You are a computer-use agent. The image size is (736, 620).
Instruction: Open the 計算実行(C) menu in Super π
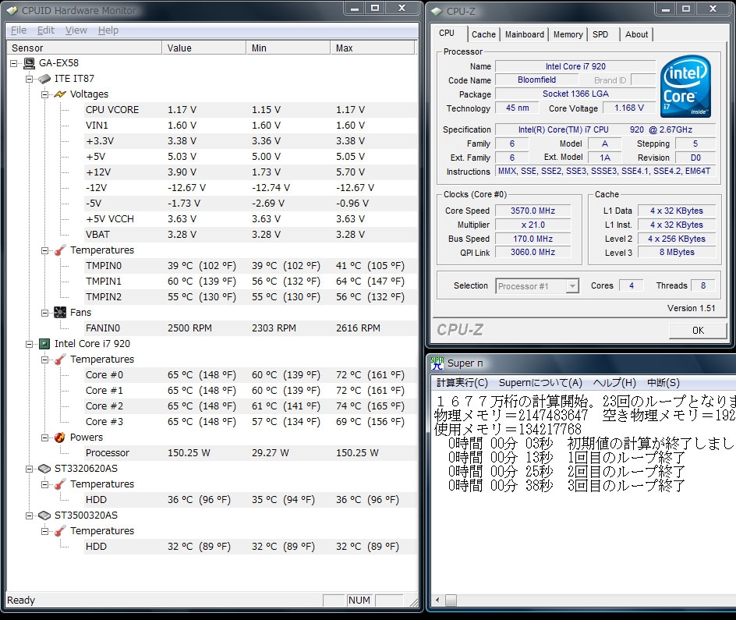pos(462,383)
